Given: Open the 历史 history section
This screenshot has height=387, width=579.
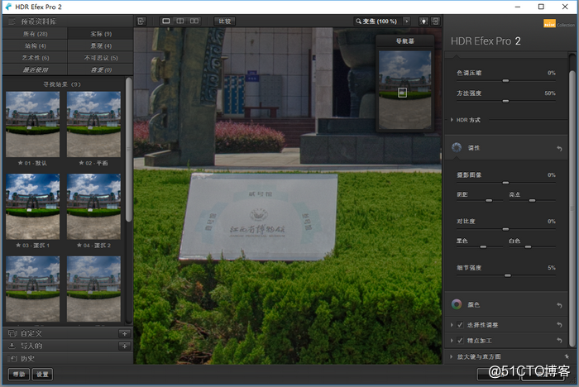Looking at the screenshot, I should click(68, 358).
